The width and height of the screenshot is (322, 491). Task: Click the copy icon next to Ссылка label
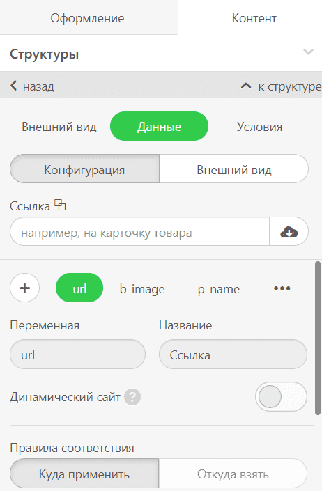(x=60, y=205)
